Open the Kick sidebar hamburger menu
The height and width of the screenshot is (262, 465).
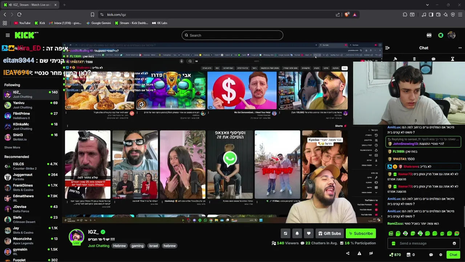(x=8, y=35)
